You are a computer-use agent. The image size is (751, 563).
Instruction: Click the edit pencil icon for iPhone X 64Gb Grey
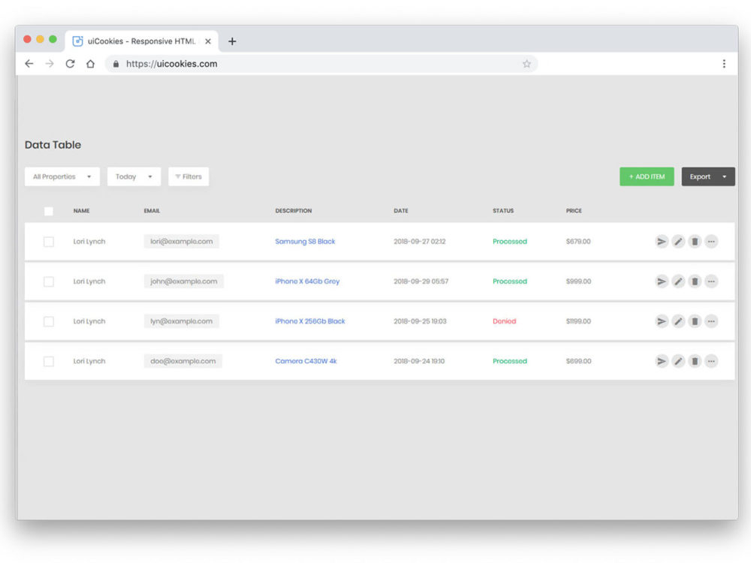(x=678, y=281)
